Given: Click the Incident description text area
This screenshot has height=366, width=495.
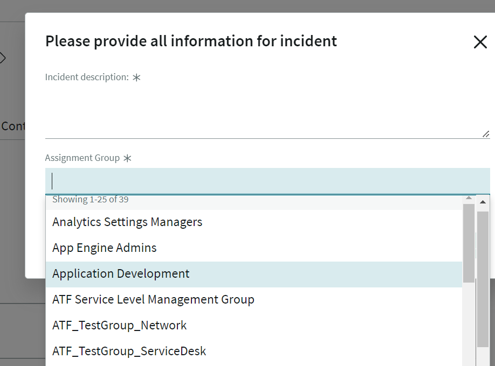Looking at the screenshot, I should tap(267, 112).
